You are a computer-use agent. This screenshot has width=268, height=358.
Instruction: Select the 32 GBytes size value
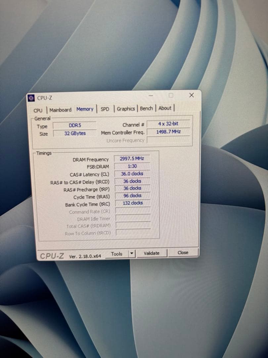(75, 133)
